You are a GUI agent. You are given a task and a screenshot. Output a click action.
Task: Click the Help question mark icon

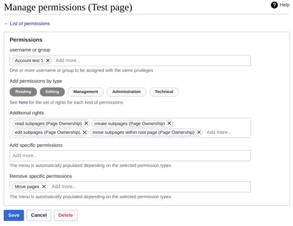coord(274,5)
